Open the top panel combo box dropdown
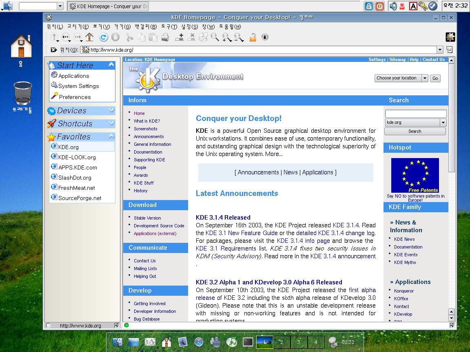470x352 pixels. (60, 6)
